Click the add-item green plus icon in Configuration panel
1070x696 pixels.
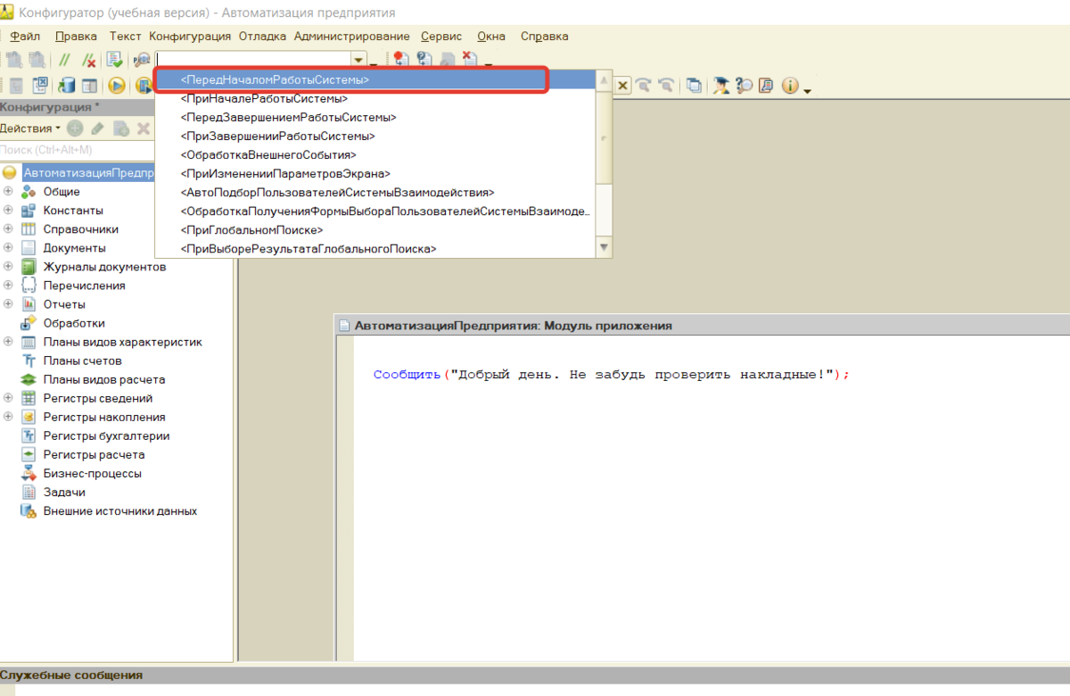click(75, 128)
